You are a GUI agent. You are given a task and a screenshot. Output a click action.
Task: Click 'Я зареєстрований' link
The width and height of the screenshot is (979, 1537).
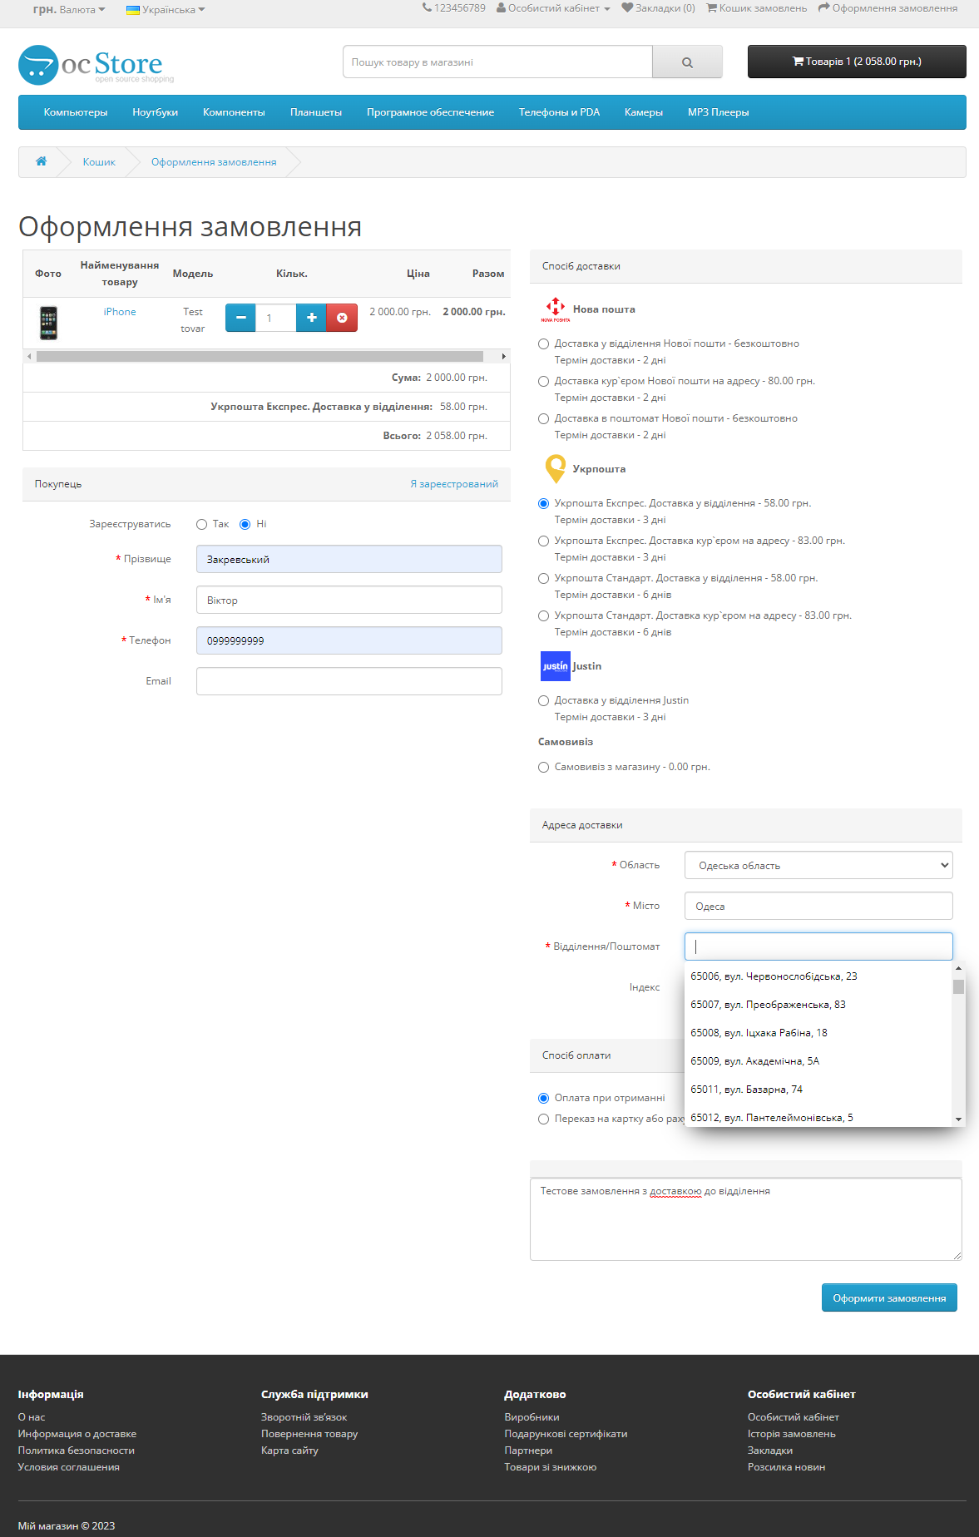point(454,484)
